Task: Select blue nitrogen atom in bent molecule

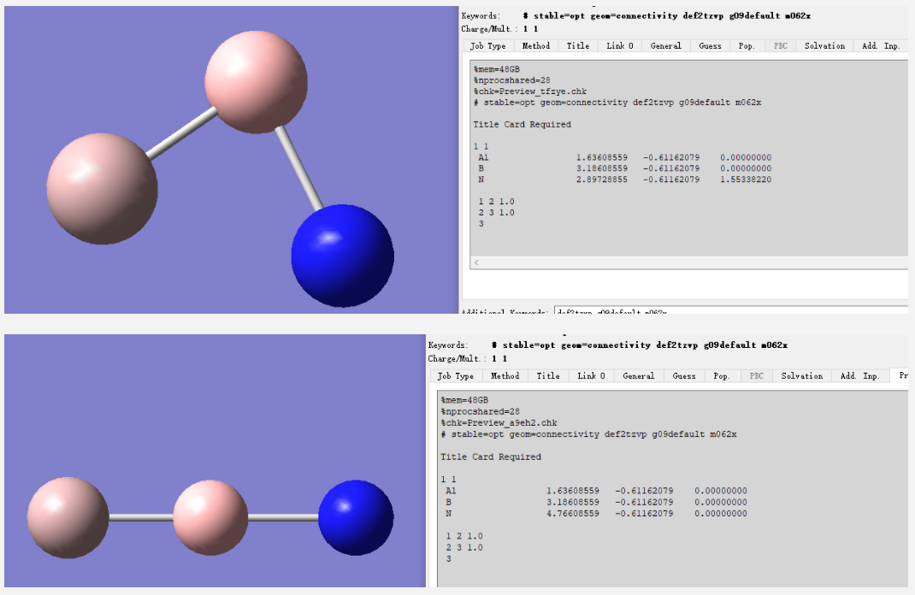Action: (x=342, y=256)
